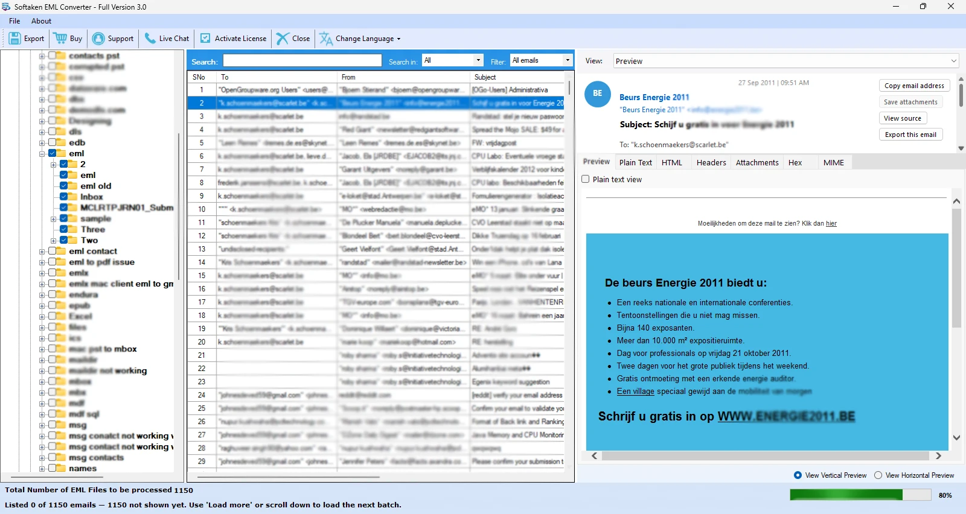966x514 pixels.
Task: Select the eml to pdf issue folder
Action: [101, 262]
